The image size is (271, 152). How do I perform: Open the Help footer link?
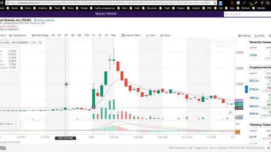[190, 148]
